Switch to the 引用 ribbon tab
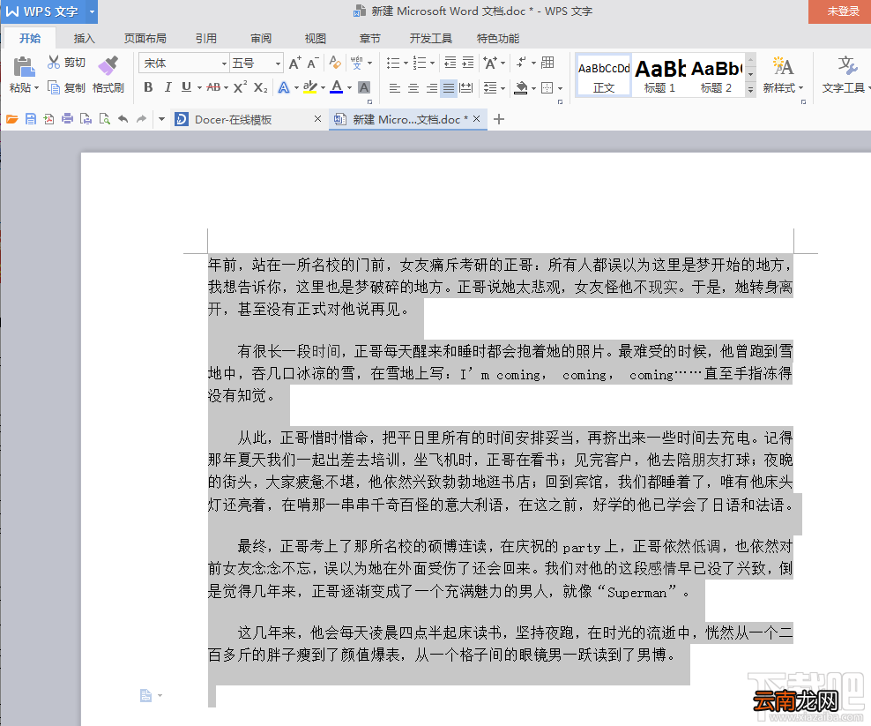The height and width of the screenshot is (726, 871). click(206, 38)
